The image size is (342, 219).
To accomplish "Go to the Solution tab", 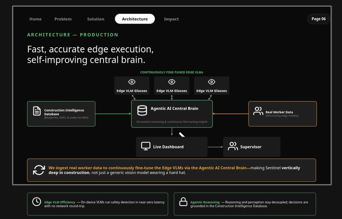I will coord(95,19).
